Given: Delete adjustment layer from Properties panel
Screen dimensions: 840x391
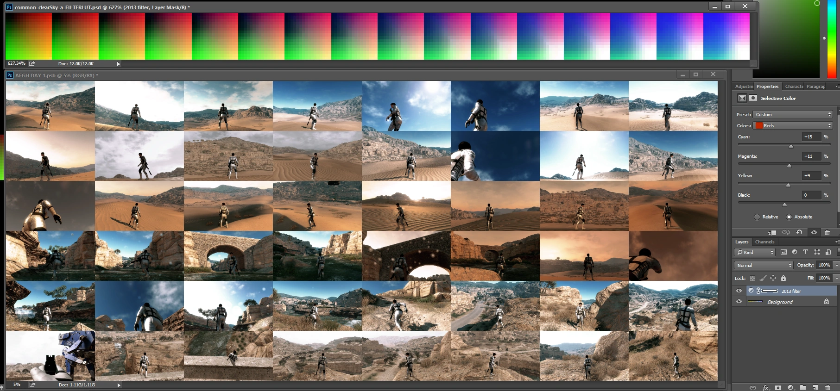Looking at the screenshot, I should tap(827, 232).
